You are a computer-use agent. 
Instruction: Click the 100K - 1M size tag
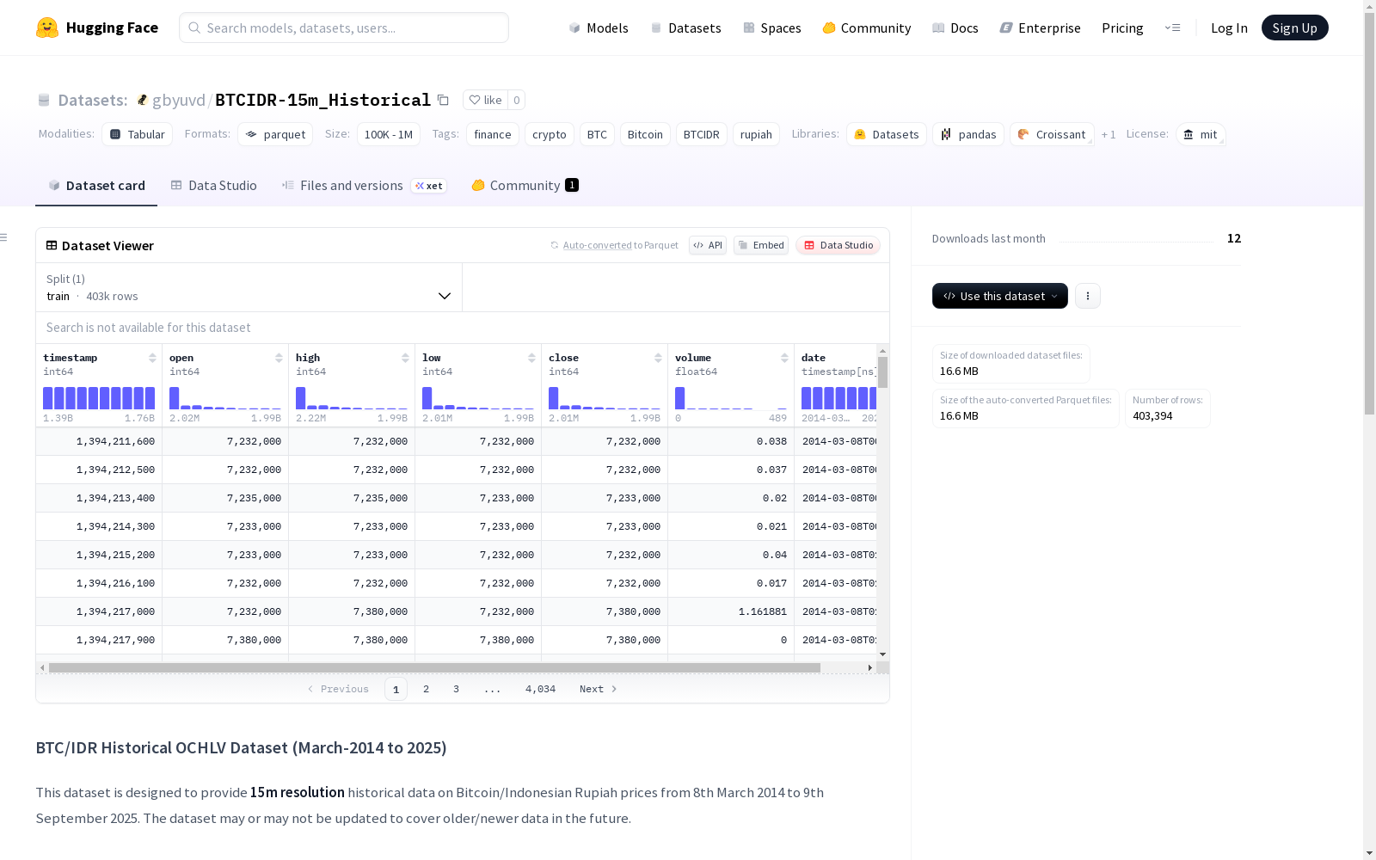389,134
